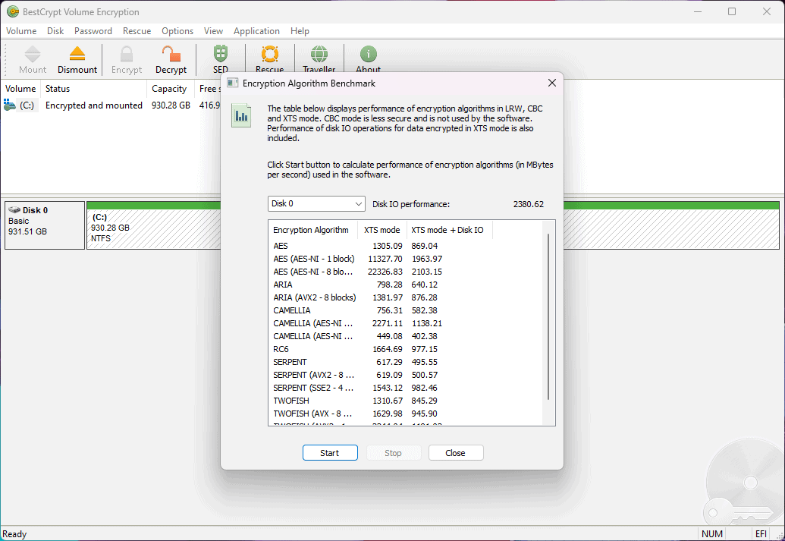
Task: Click the dialog title bar icon
Action: pos(232,83)
